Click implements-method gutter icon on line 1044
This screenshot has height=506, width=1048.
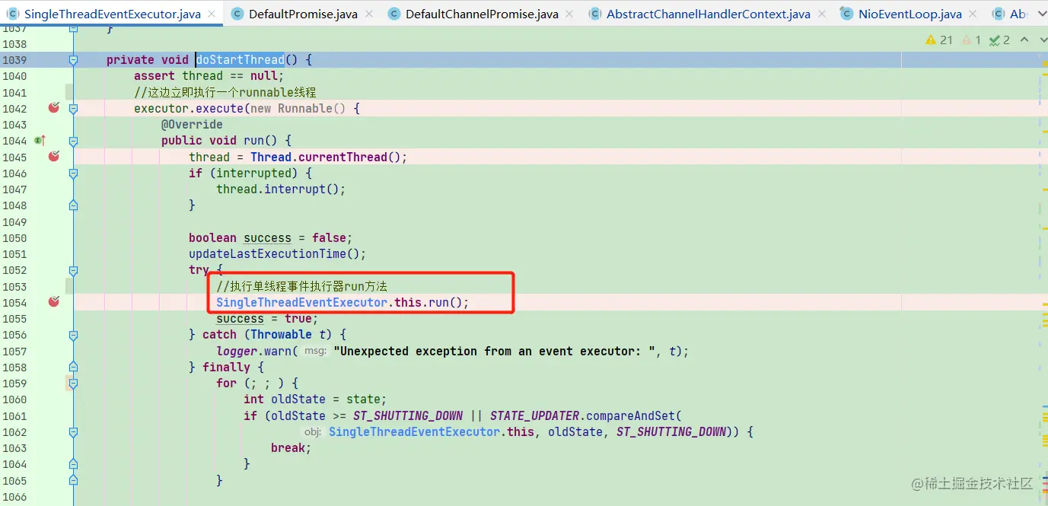click(x=40, y=141)
